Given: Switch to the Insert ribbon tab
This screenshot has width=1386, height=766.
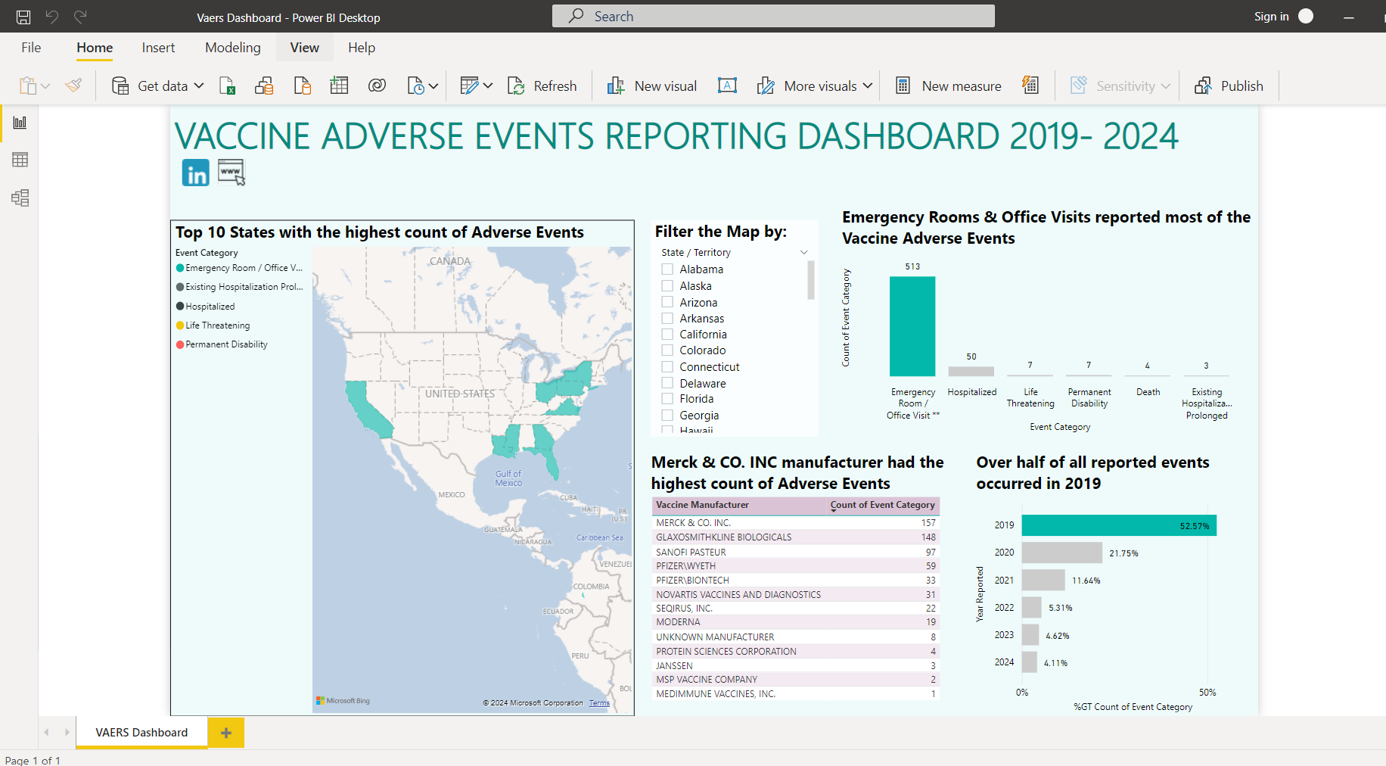Looking at the screenshot, I should point(158,48).
